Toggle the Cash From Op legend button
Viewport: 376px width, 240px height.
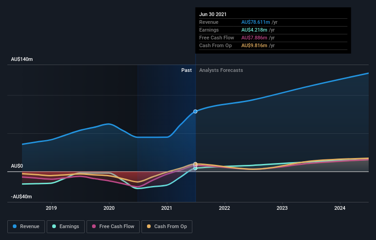167,227
